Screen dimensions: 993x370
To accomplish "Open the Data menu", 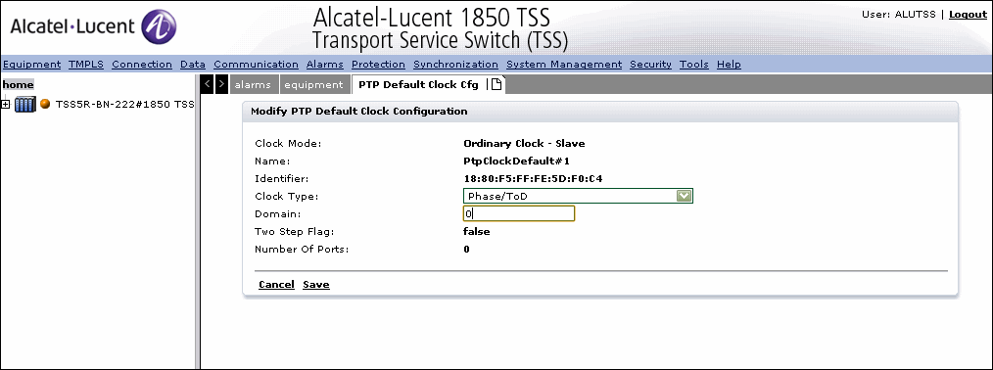I will (x=193, y=64).
